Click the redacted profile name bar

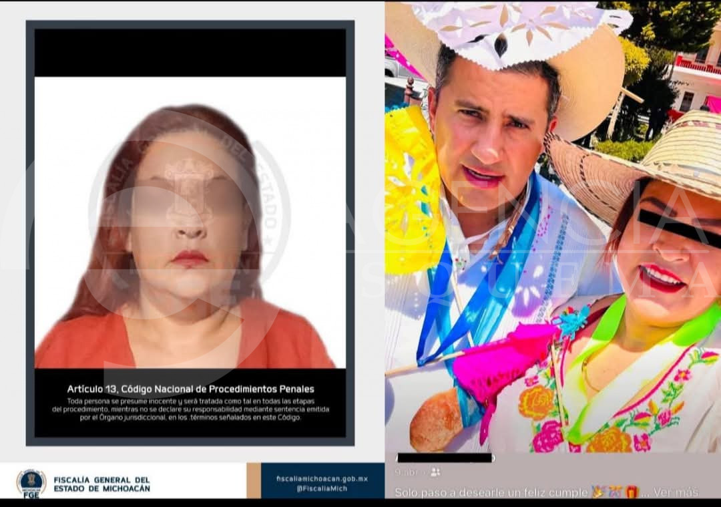444,458
